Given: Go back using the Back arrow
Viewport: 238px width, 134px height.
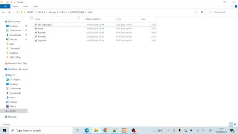Looking at the screenshot, I should click(3, 12).
